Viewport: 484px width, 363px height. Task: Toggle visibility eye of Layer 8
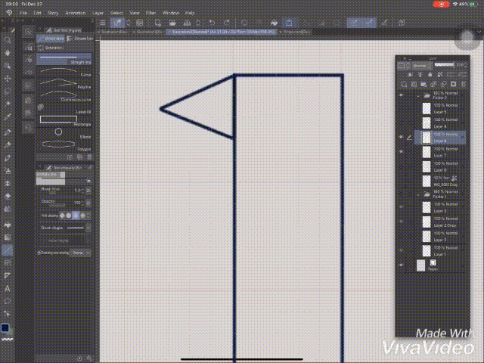coord(401,138)
